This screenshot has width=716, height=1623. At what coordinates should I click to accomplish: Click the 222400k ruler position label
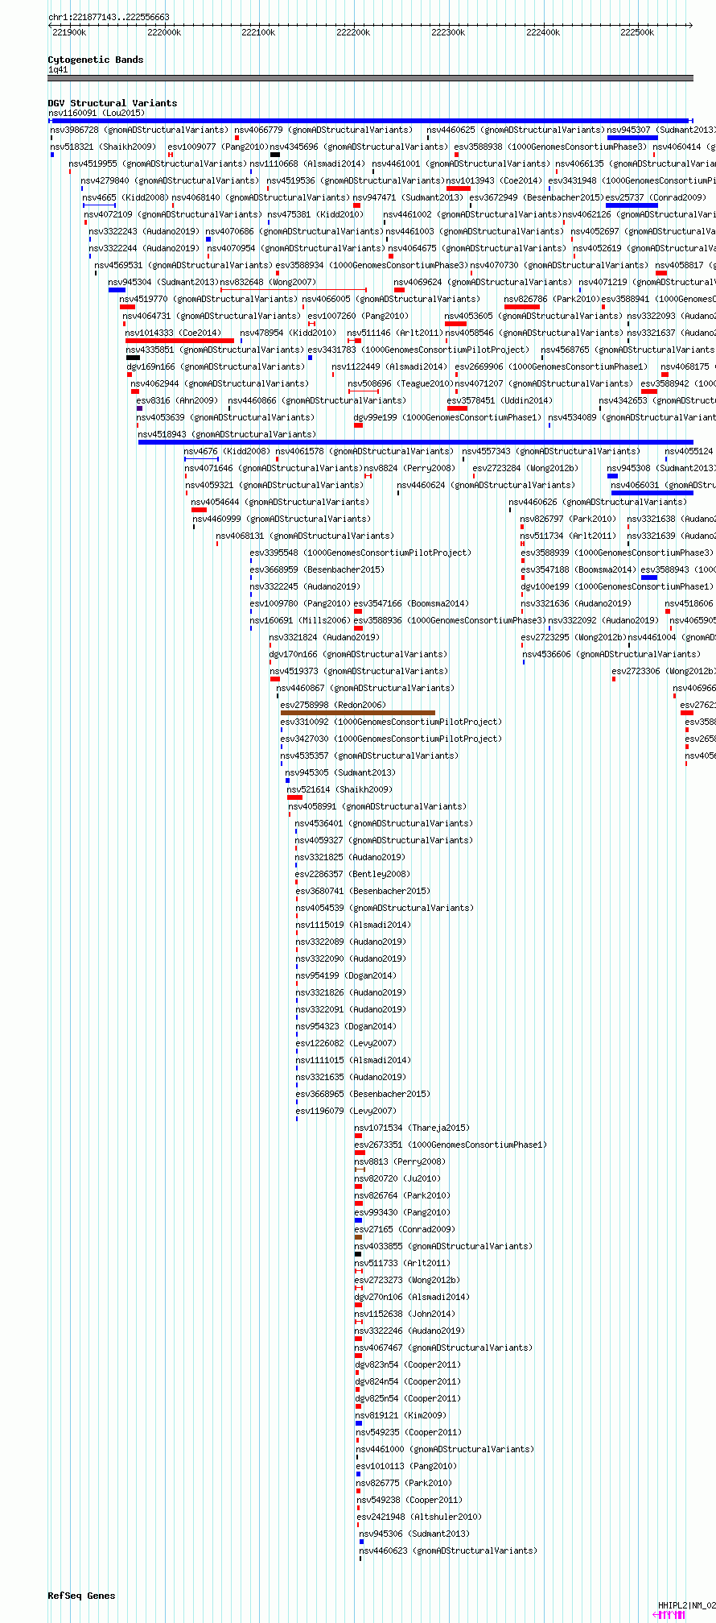click(543, 32)
